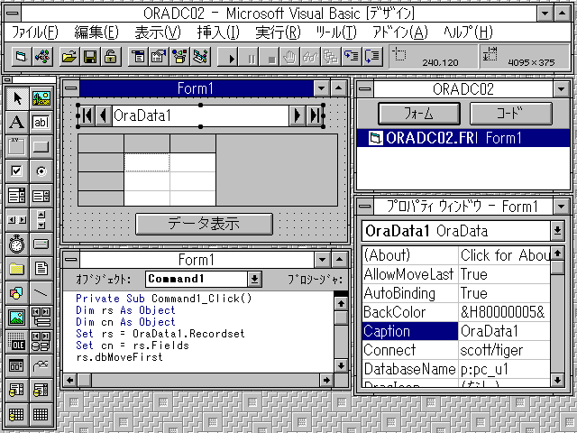The image size is (577, 433).
Task: Click the データ表示 button on the form
Action: pos(204,224)
